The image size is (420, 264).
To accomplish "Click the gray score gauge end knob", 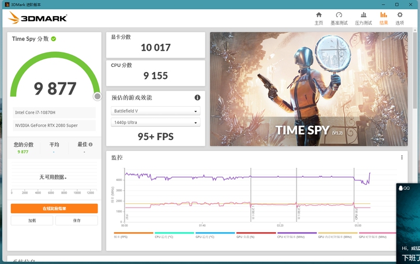I will point(97,96).
